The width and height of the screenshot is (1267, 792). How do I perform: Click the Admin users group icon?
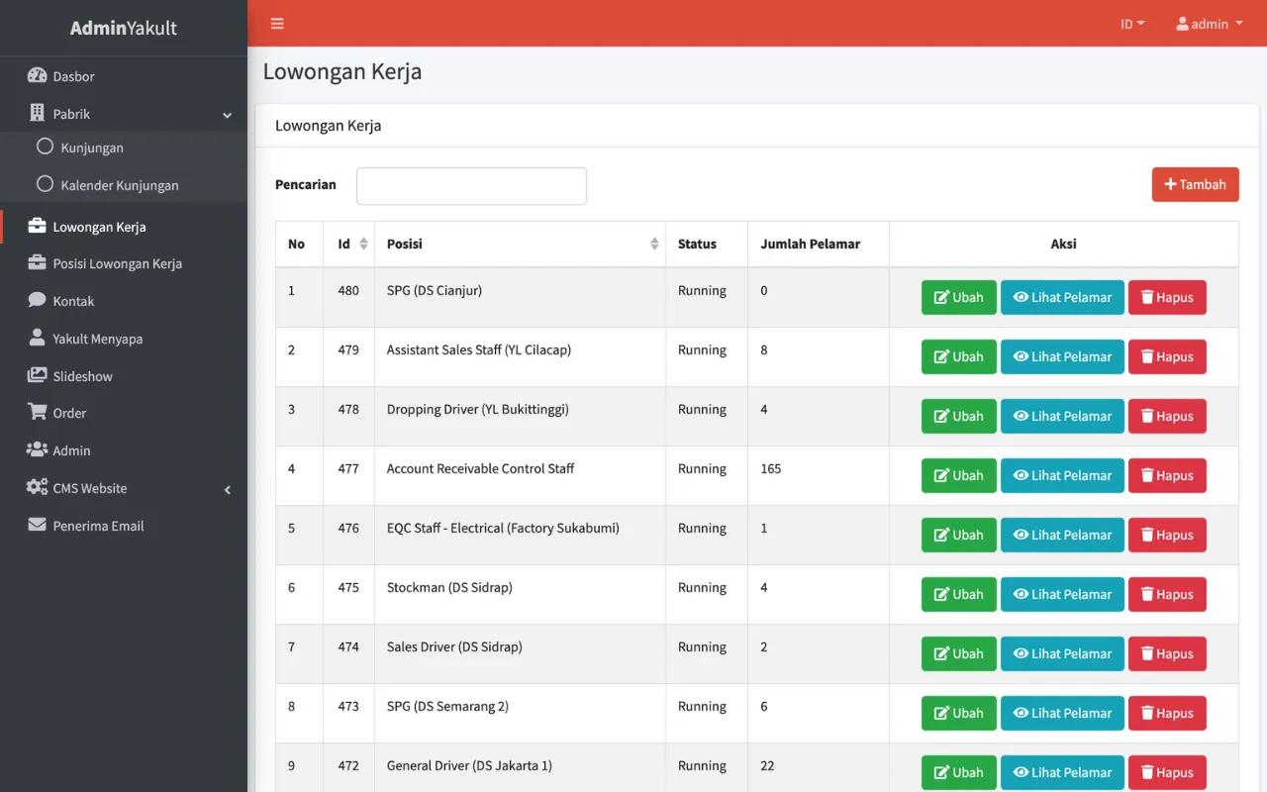tap(38, 450)
